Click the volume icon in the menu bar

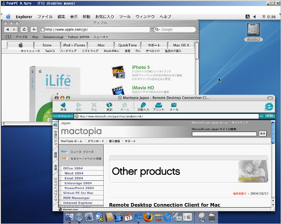[x=254, y=17]
